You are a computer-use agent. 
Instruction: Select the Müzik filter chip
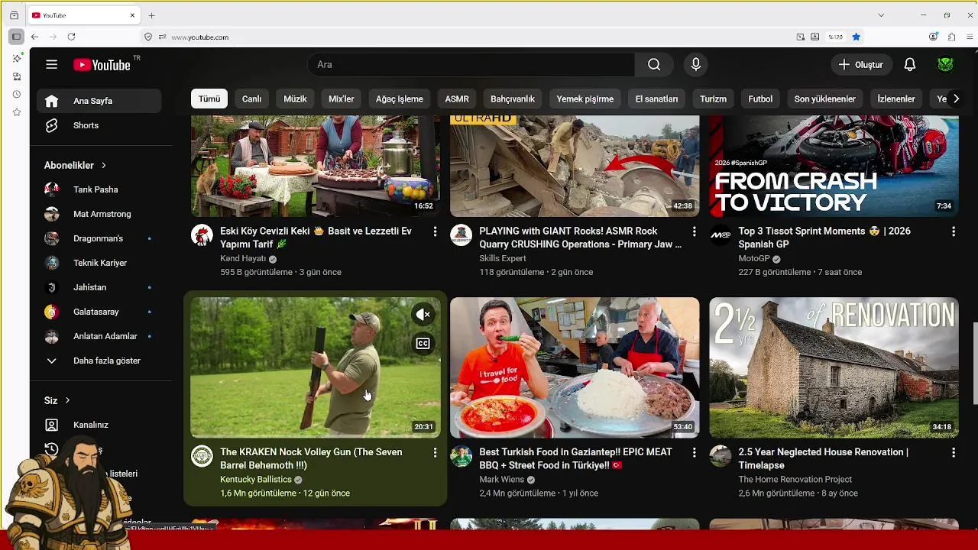[295, 99]
